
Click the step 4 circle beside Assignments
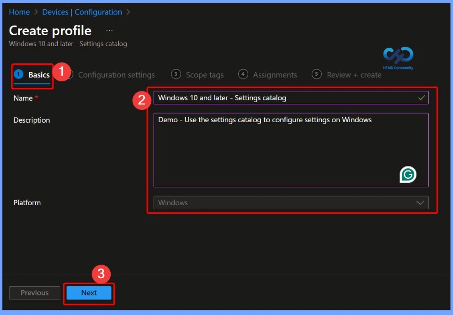243,74
